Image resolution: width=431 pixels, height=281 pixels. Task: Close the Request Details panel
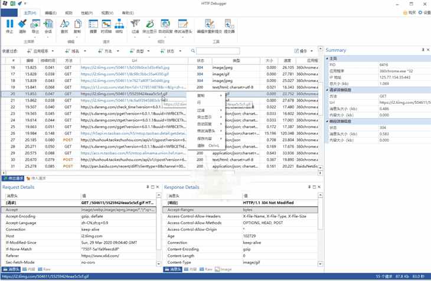[158, 187]
